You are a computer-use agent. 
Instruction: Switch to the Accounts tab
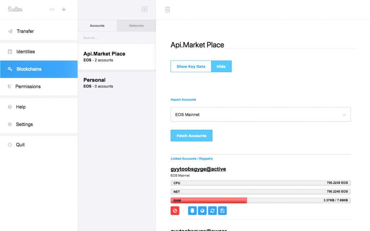[x=97, y=26]
